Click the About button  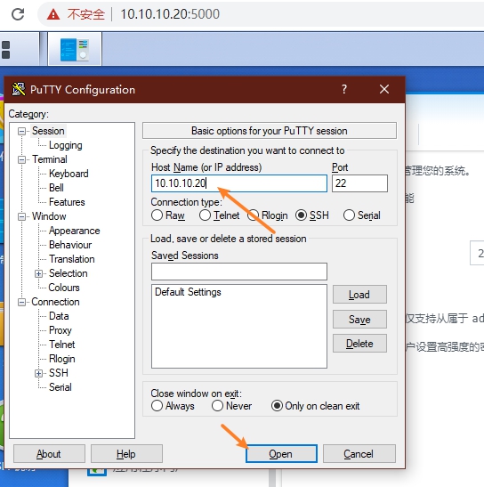49,454
